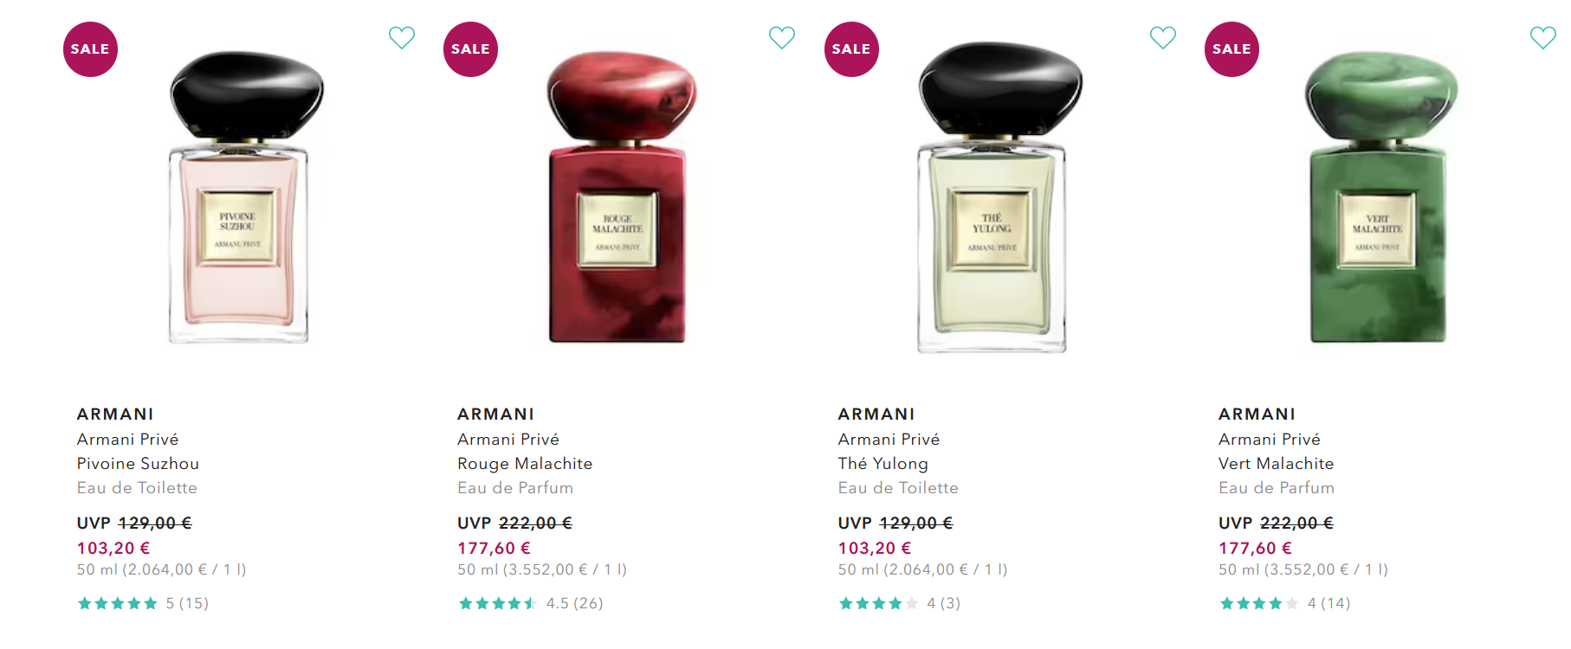This screenshot has height=649, width=1571.
Task: Open Pivoine Suzhou pink bottle image
Action: [239, 197]
